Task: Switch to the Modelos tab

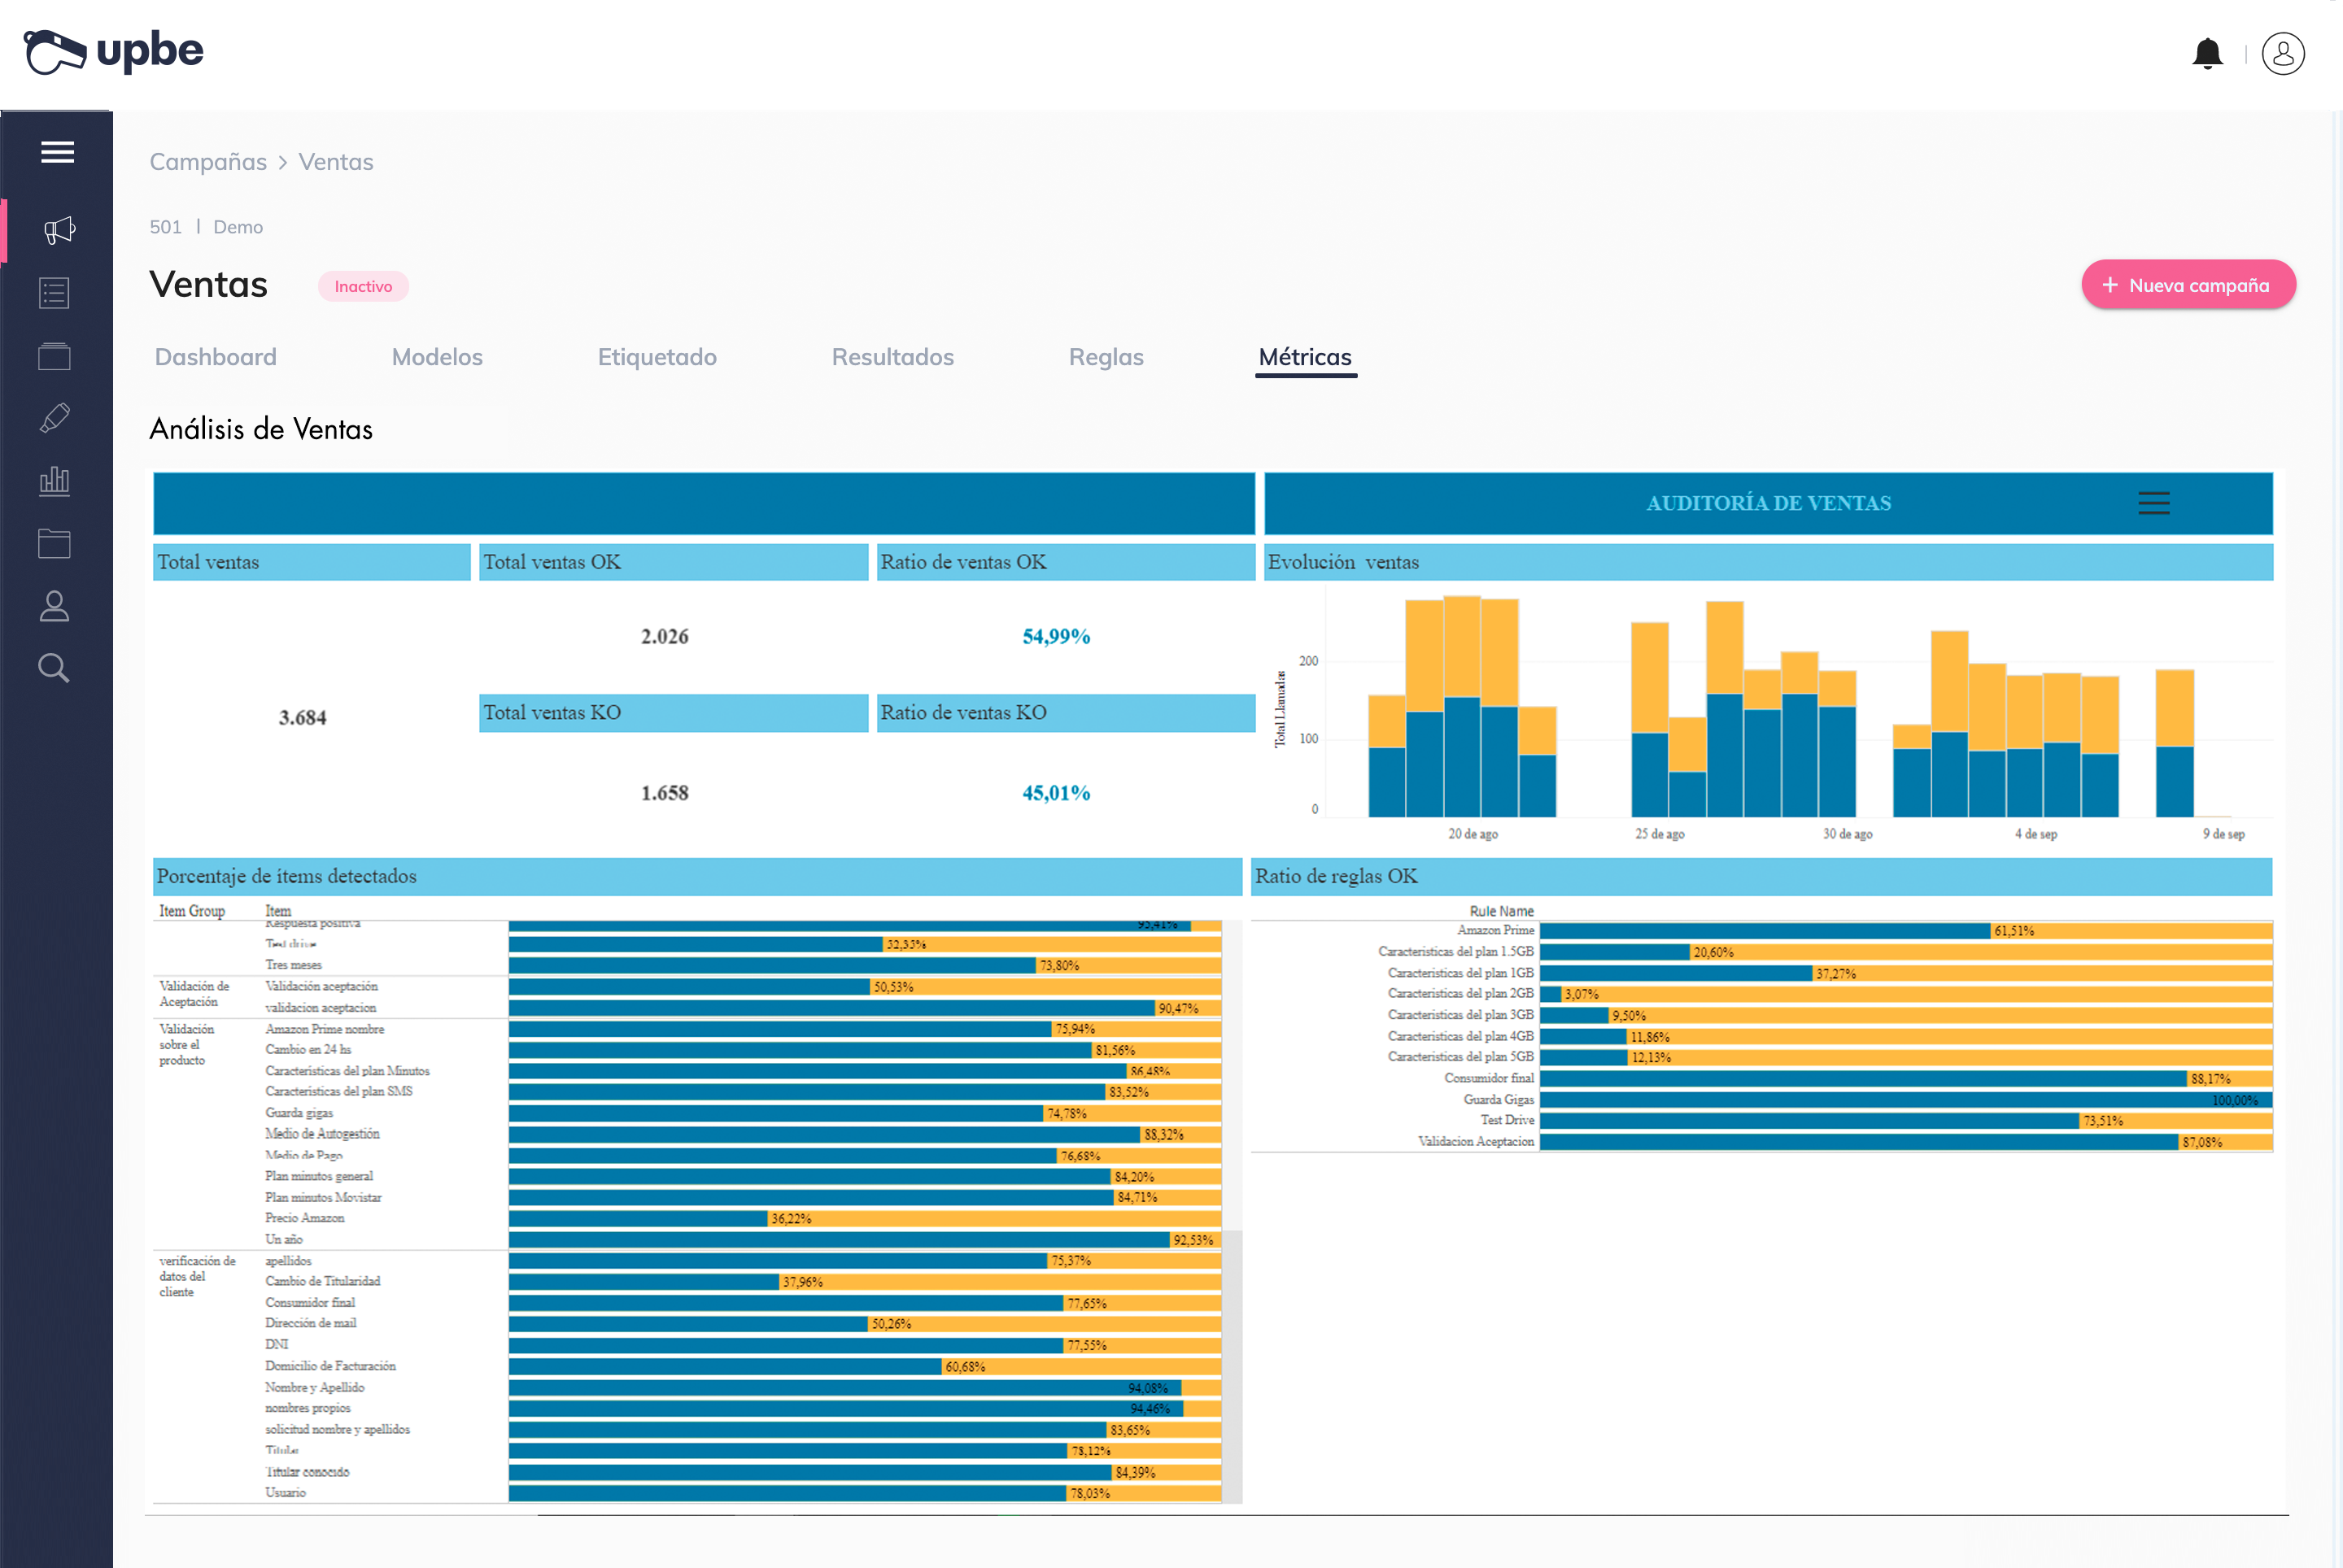Action: [437, 357]
